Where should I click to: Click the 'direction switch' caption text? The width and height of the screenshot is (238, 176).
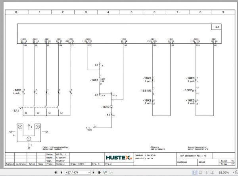[52, 149]
